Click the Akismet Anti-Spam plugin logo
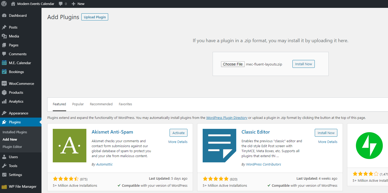Viewport: 388px width, 193px height. [70, 146]
